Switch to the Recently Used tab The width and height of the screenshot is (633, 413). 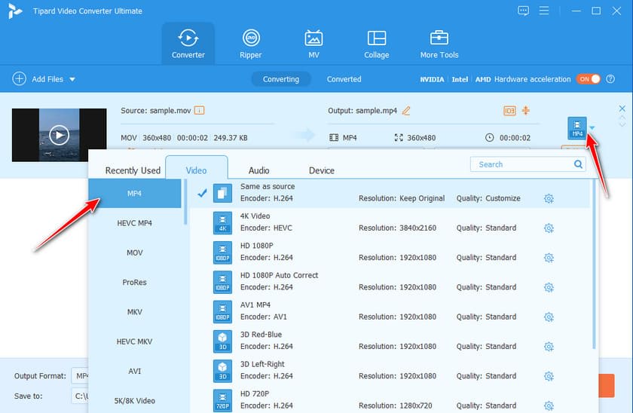(x=133, y=170)
